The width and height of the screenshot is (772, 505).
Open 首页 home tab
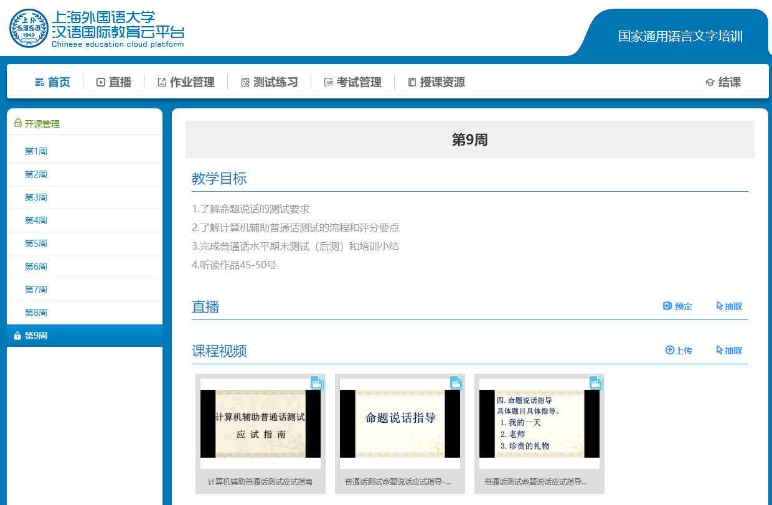(52, 82)
